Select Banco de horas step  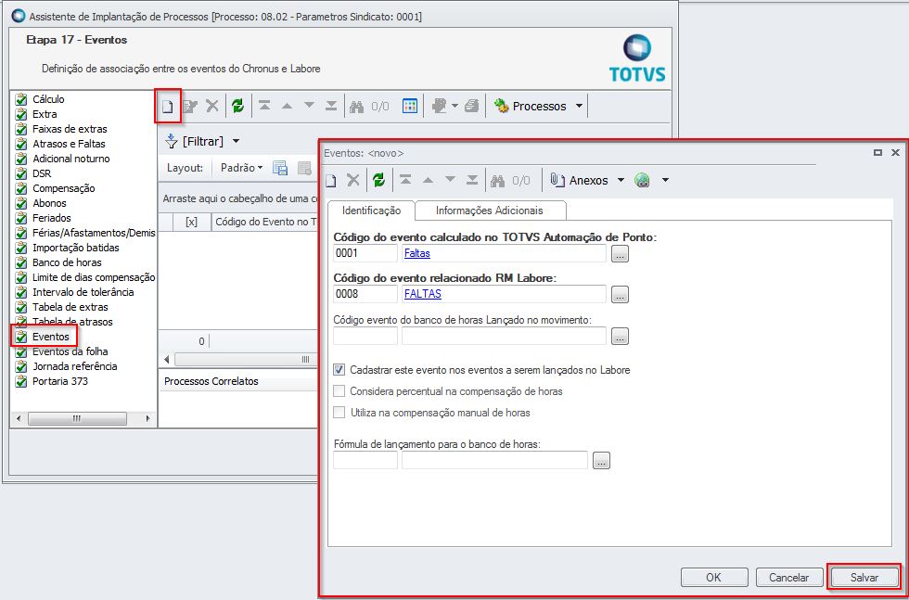pos(67,262)
